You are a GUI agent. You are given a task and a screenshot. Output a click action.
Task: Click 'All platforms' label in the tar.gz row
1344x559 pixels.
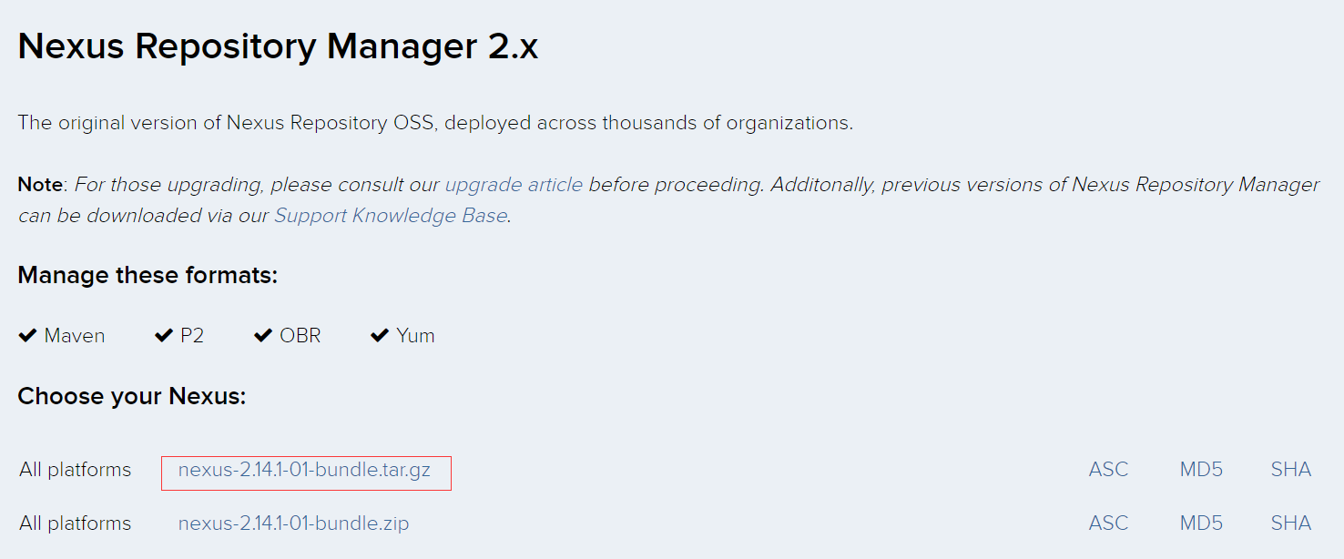[x=75, y=470]
